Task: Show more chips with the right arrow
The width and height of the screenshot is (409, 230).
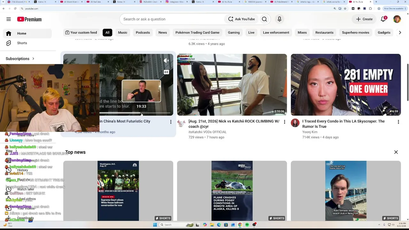Action: tap(400, 33)
